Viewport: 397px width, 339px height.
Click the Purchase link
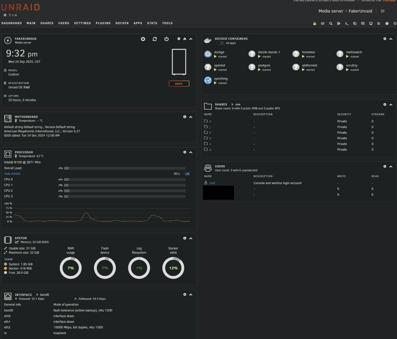pos(389,1)
